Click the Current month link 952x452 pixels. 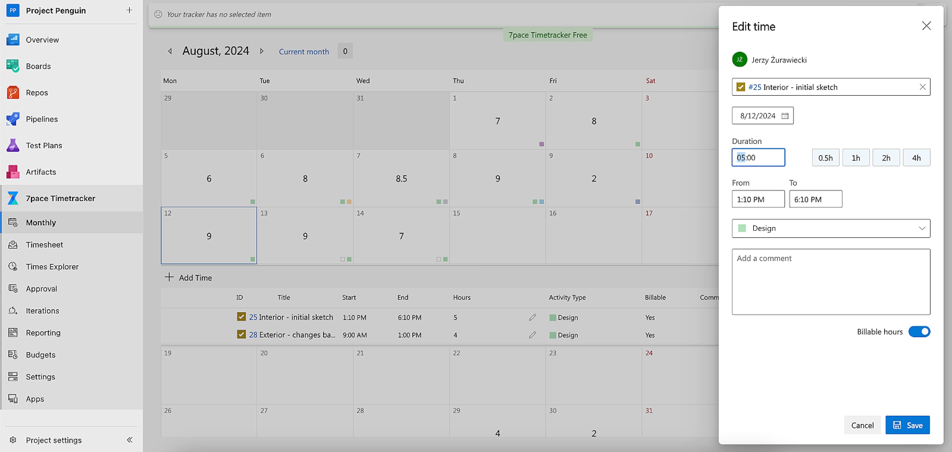tap(304, 52)
